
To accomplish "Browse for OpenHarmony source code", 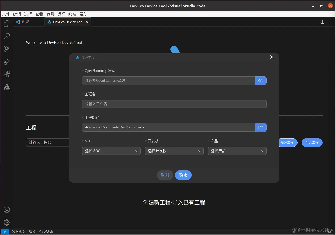I will tap(261, 81).
